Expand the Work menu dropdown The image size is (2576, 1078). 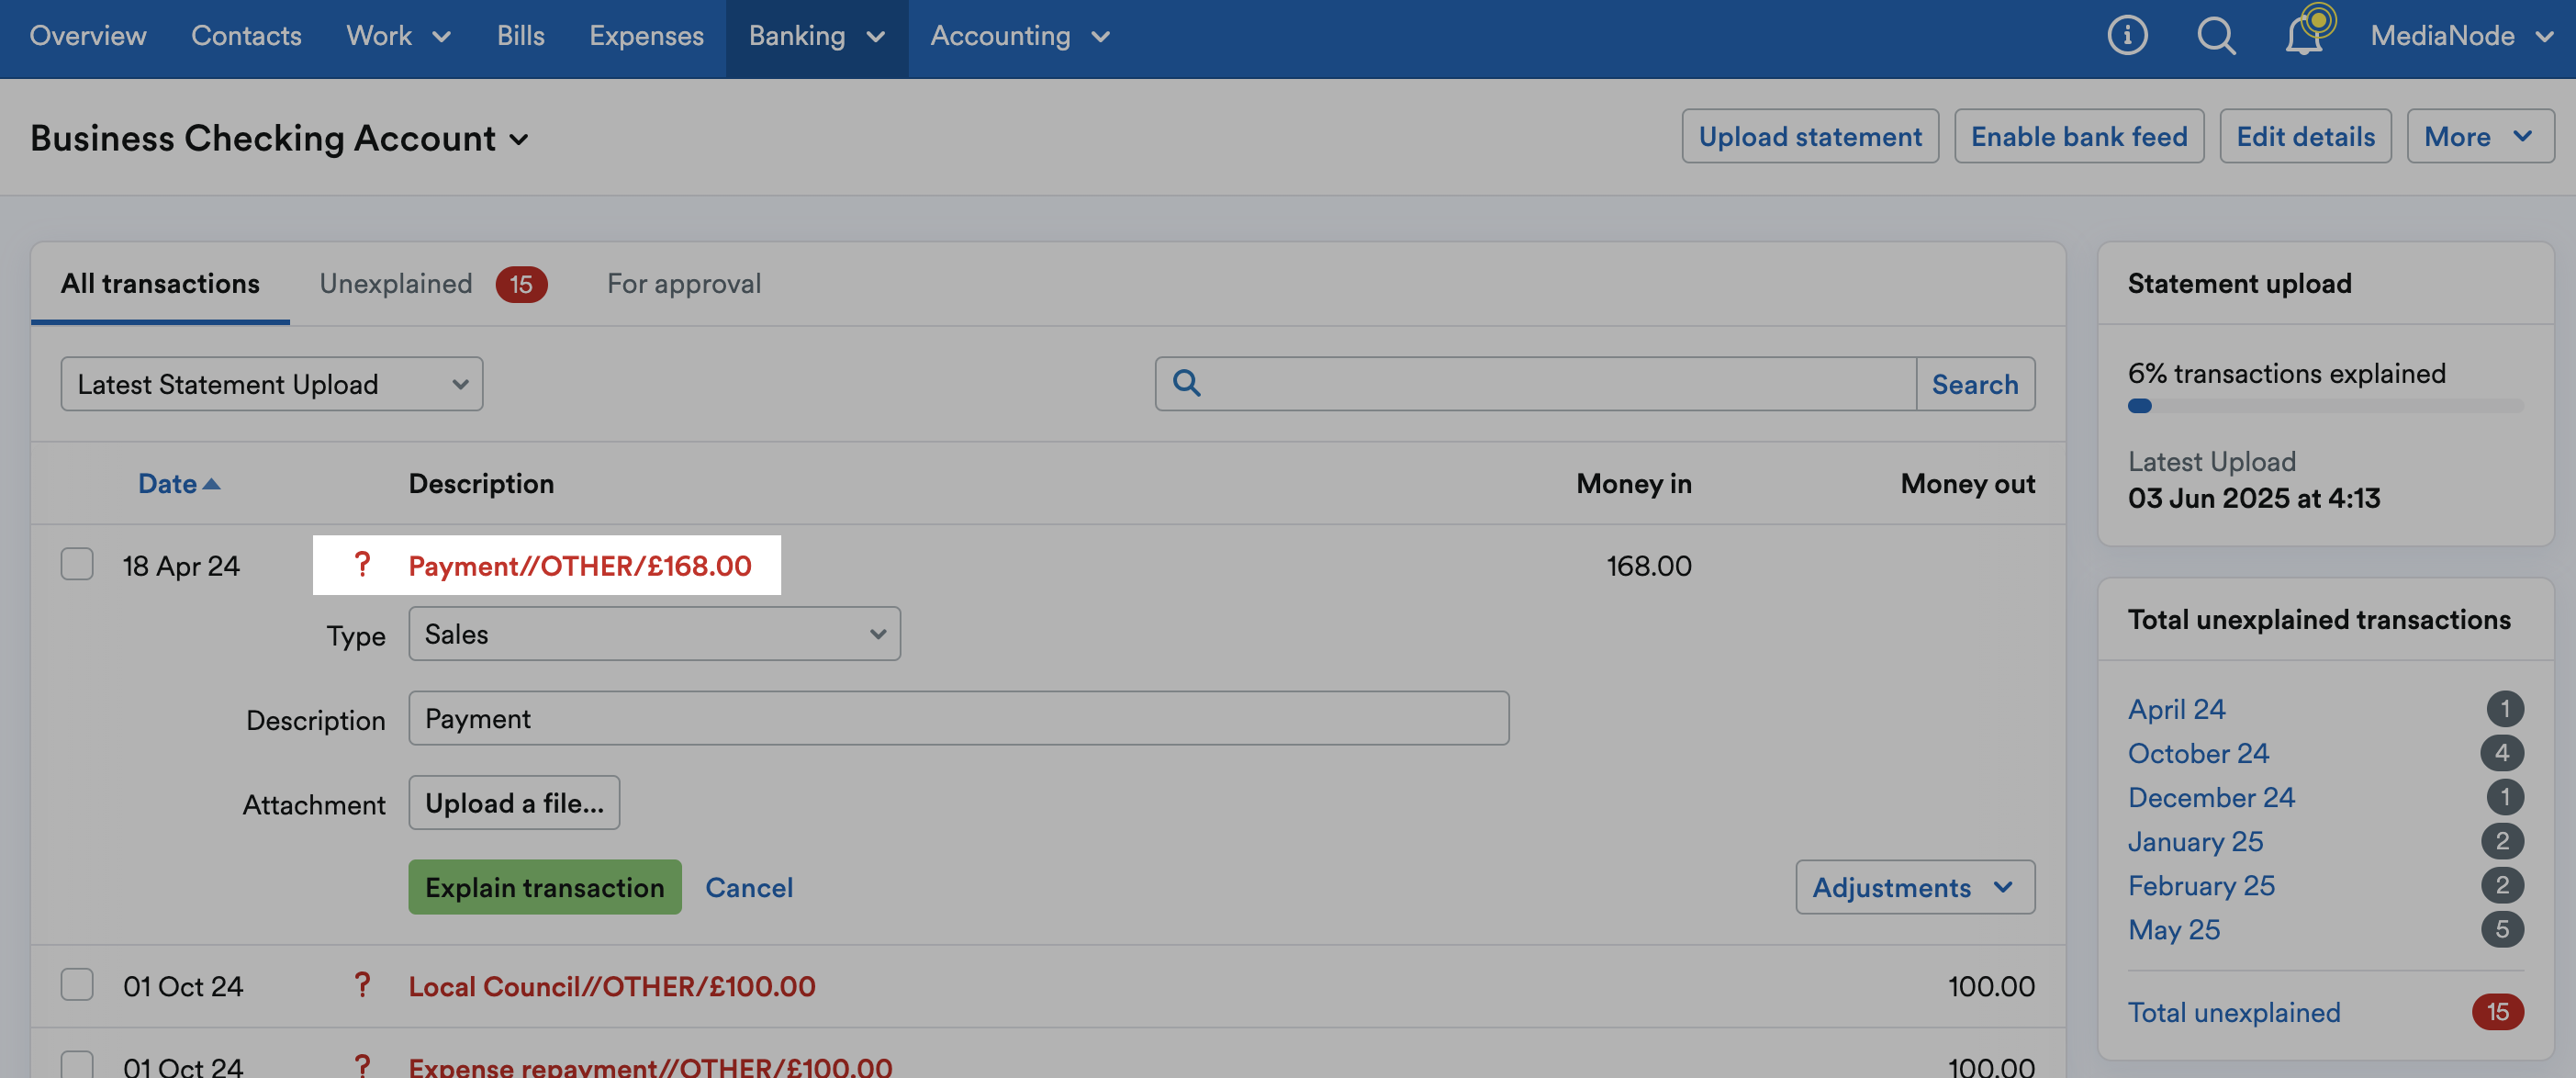[x=398, y=36]
